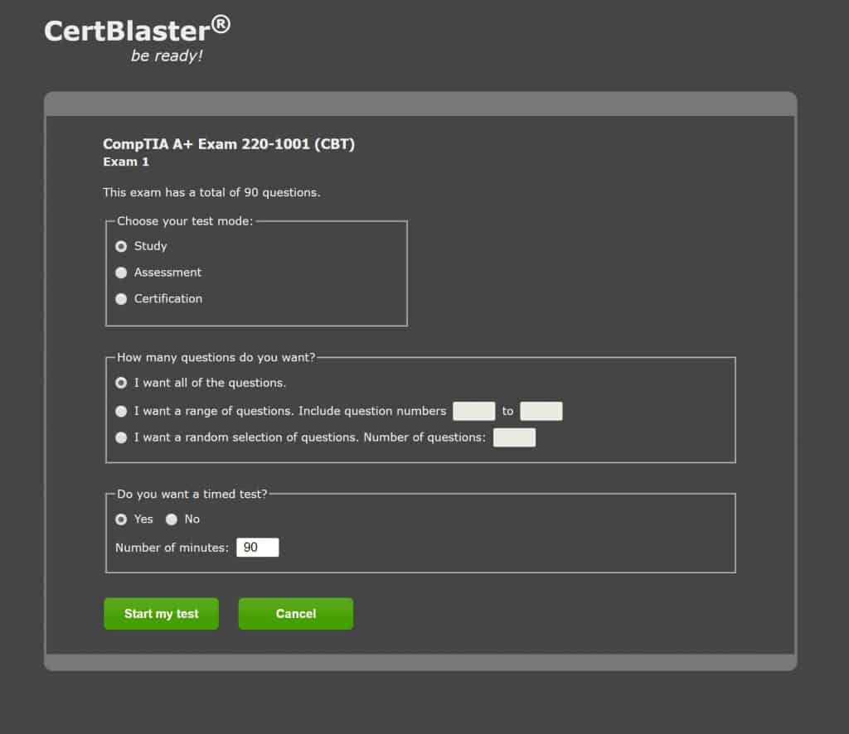849x734 pixels.
Task: Click the Number of minutes field
Action: pos(258,548)
